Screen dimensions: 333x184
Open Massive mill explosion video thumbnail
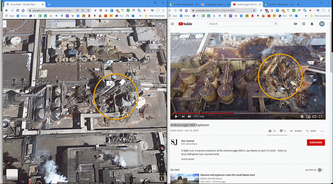184,179
